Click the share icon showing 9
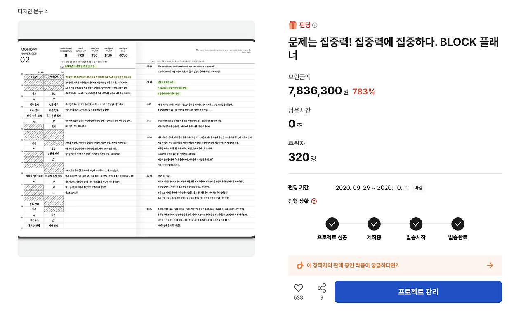528x321 pixels. [321, 288]
